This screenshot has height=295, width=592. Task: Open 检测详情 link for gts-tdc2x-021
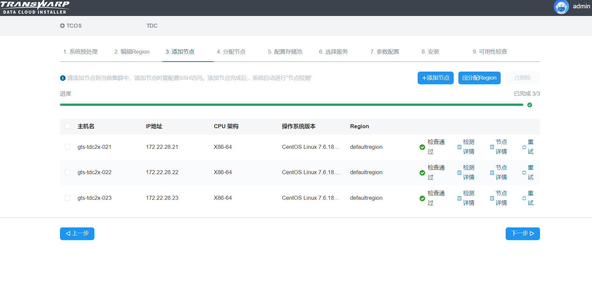[x=469, y=147]
